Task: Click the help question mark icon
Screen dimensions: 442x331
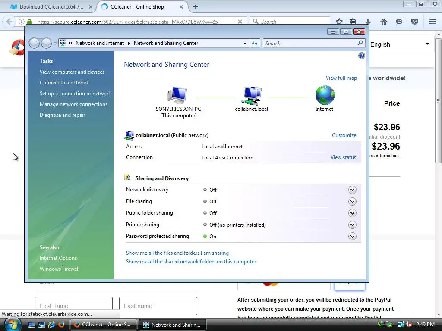Action: (x=361, y=56)
